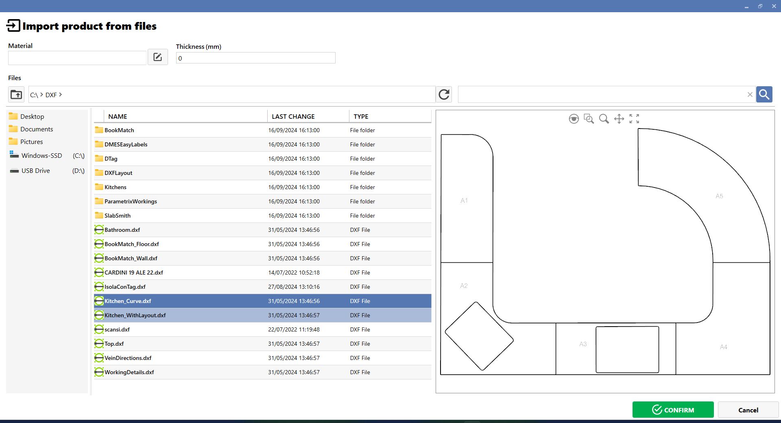Select the Bathroom.dxf file
Image resolution: width=781 pixels, height=423 pixels.
pyautogui.click(x=262, y=230)
